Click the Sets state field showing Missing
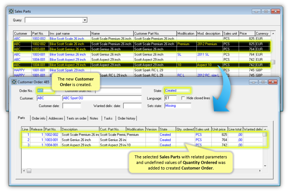The image size is (289, 192). (x=178, y=106)
